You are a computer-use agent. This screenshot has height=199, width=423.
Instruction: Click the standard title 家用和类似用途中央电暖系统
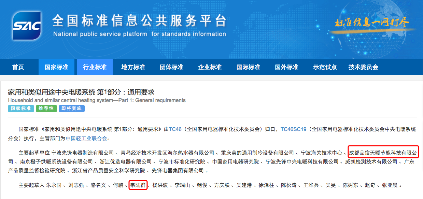pos(81,92)
